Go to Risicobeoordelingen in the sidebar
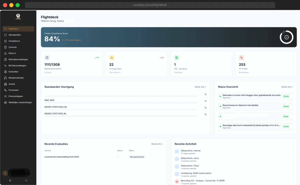The width and height of the screenshot is (300, 185). [18, 59]
